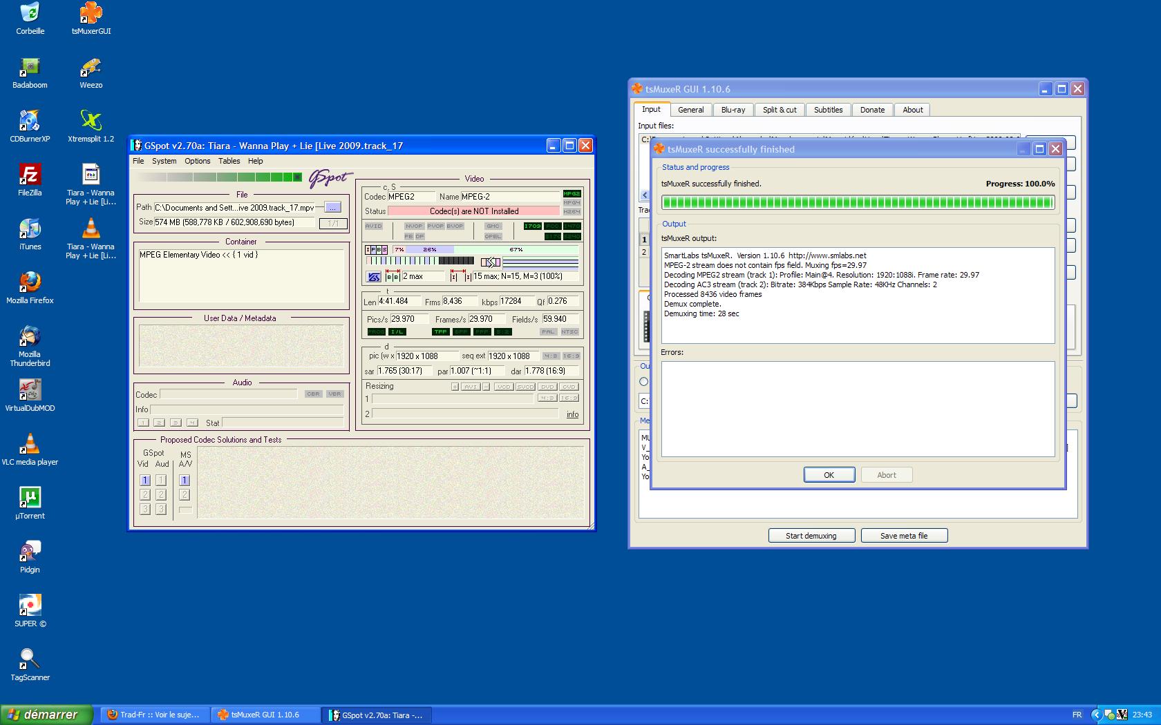The width and height of the screenshot is (1161, 725).
Task: Switch to the tsMuxeR General tab
Action: (690, 110)
